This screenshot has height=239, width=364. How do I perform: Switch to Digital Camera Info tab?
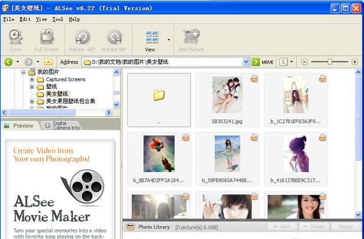62,126
